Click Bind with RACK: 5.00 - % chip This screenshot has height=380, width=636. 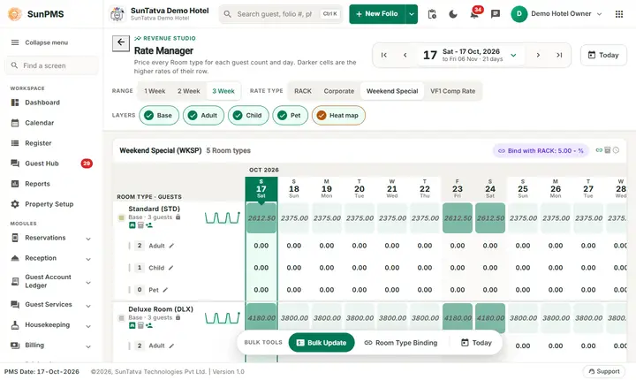click(x=541, y=150)
